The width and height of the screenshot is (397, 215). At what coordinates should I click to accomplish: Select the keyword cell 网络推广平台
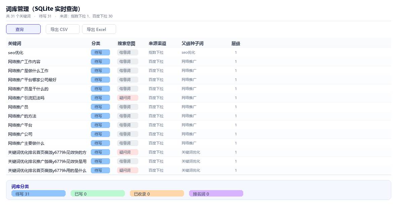20,125
